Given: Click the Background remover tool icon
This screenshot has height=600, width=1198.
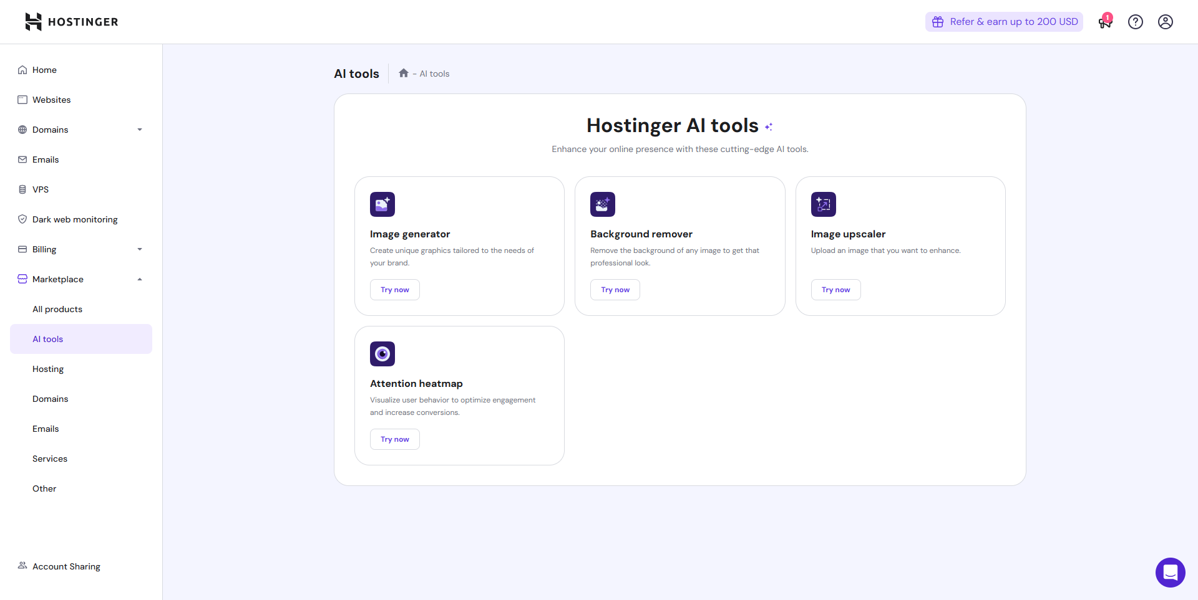Looking at the screenshot, I should [x=603, y=204].
